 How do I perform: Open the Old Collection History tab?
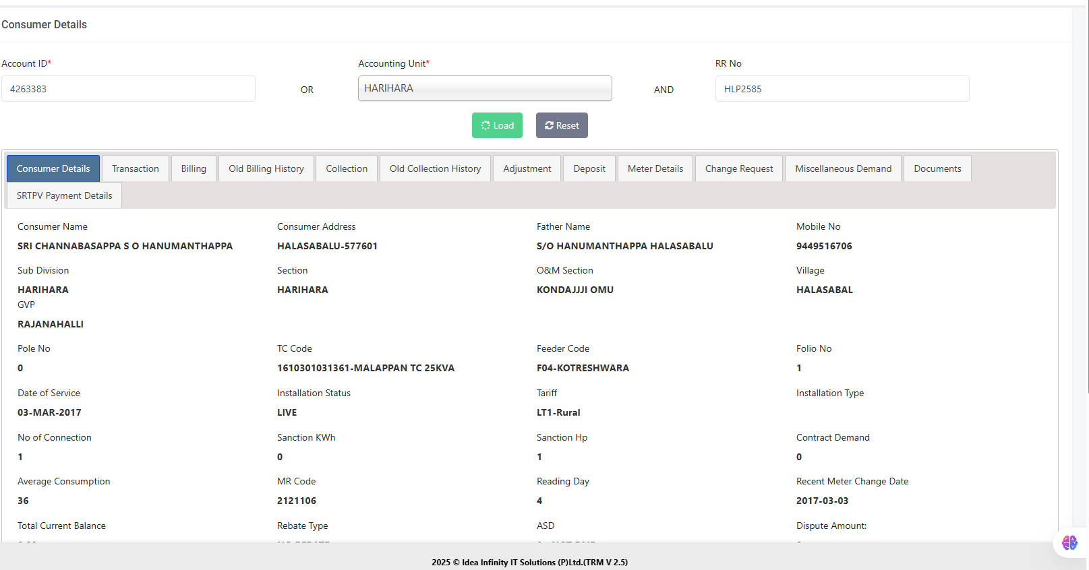click(x=436, y=168)
